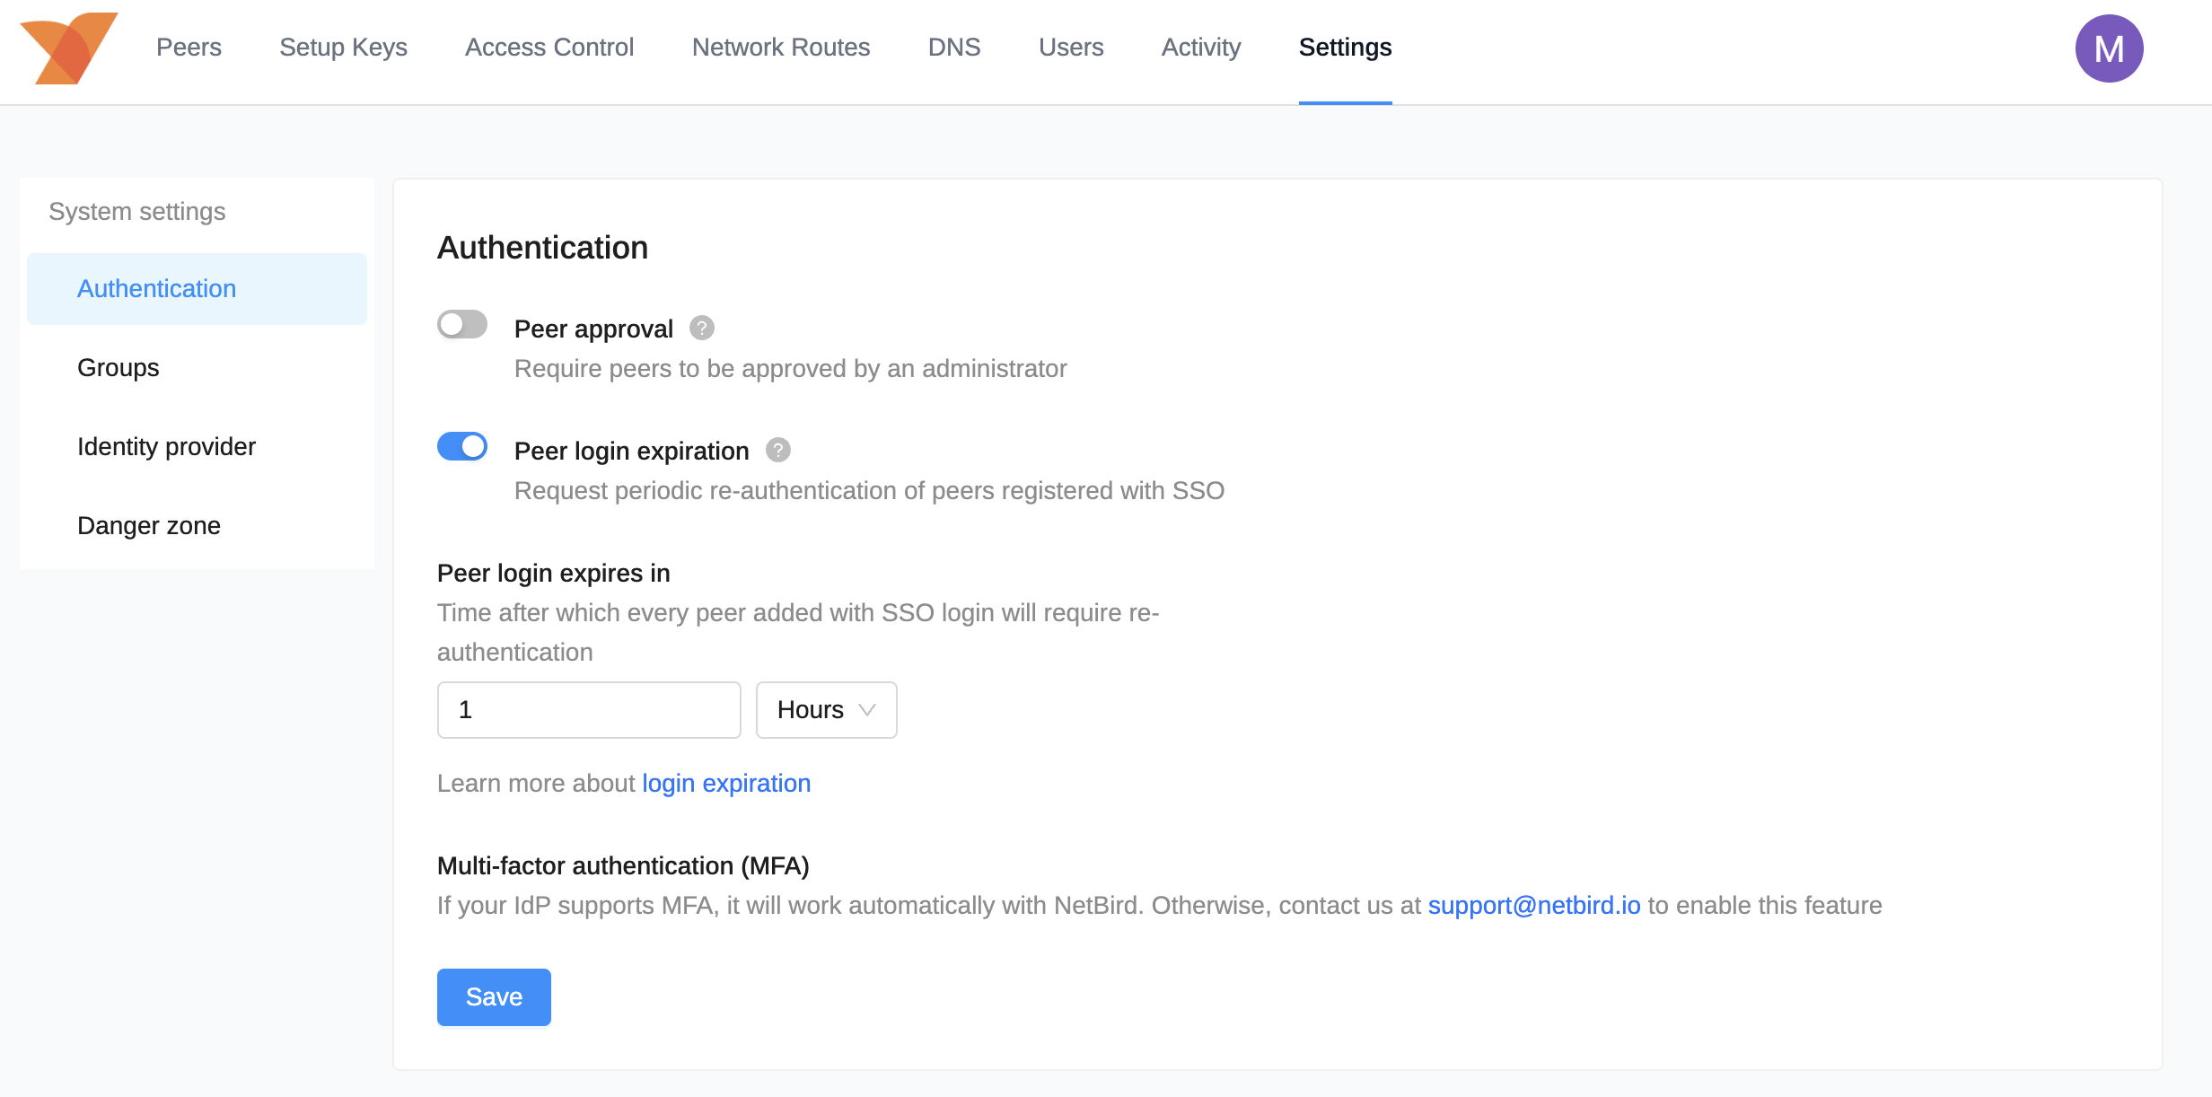2212x1097 pixels.
Task: Open the Hours unit dropdown
Action: [826, 710]
